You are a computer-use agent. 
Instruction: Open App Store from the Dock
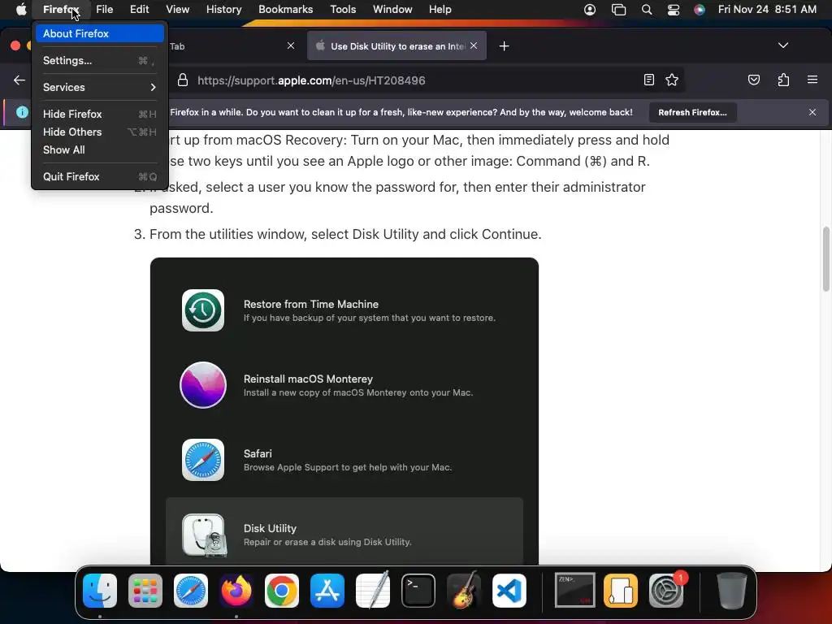327,591
